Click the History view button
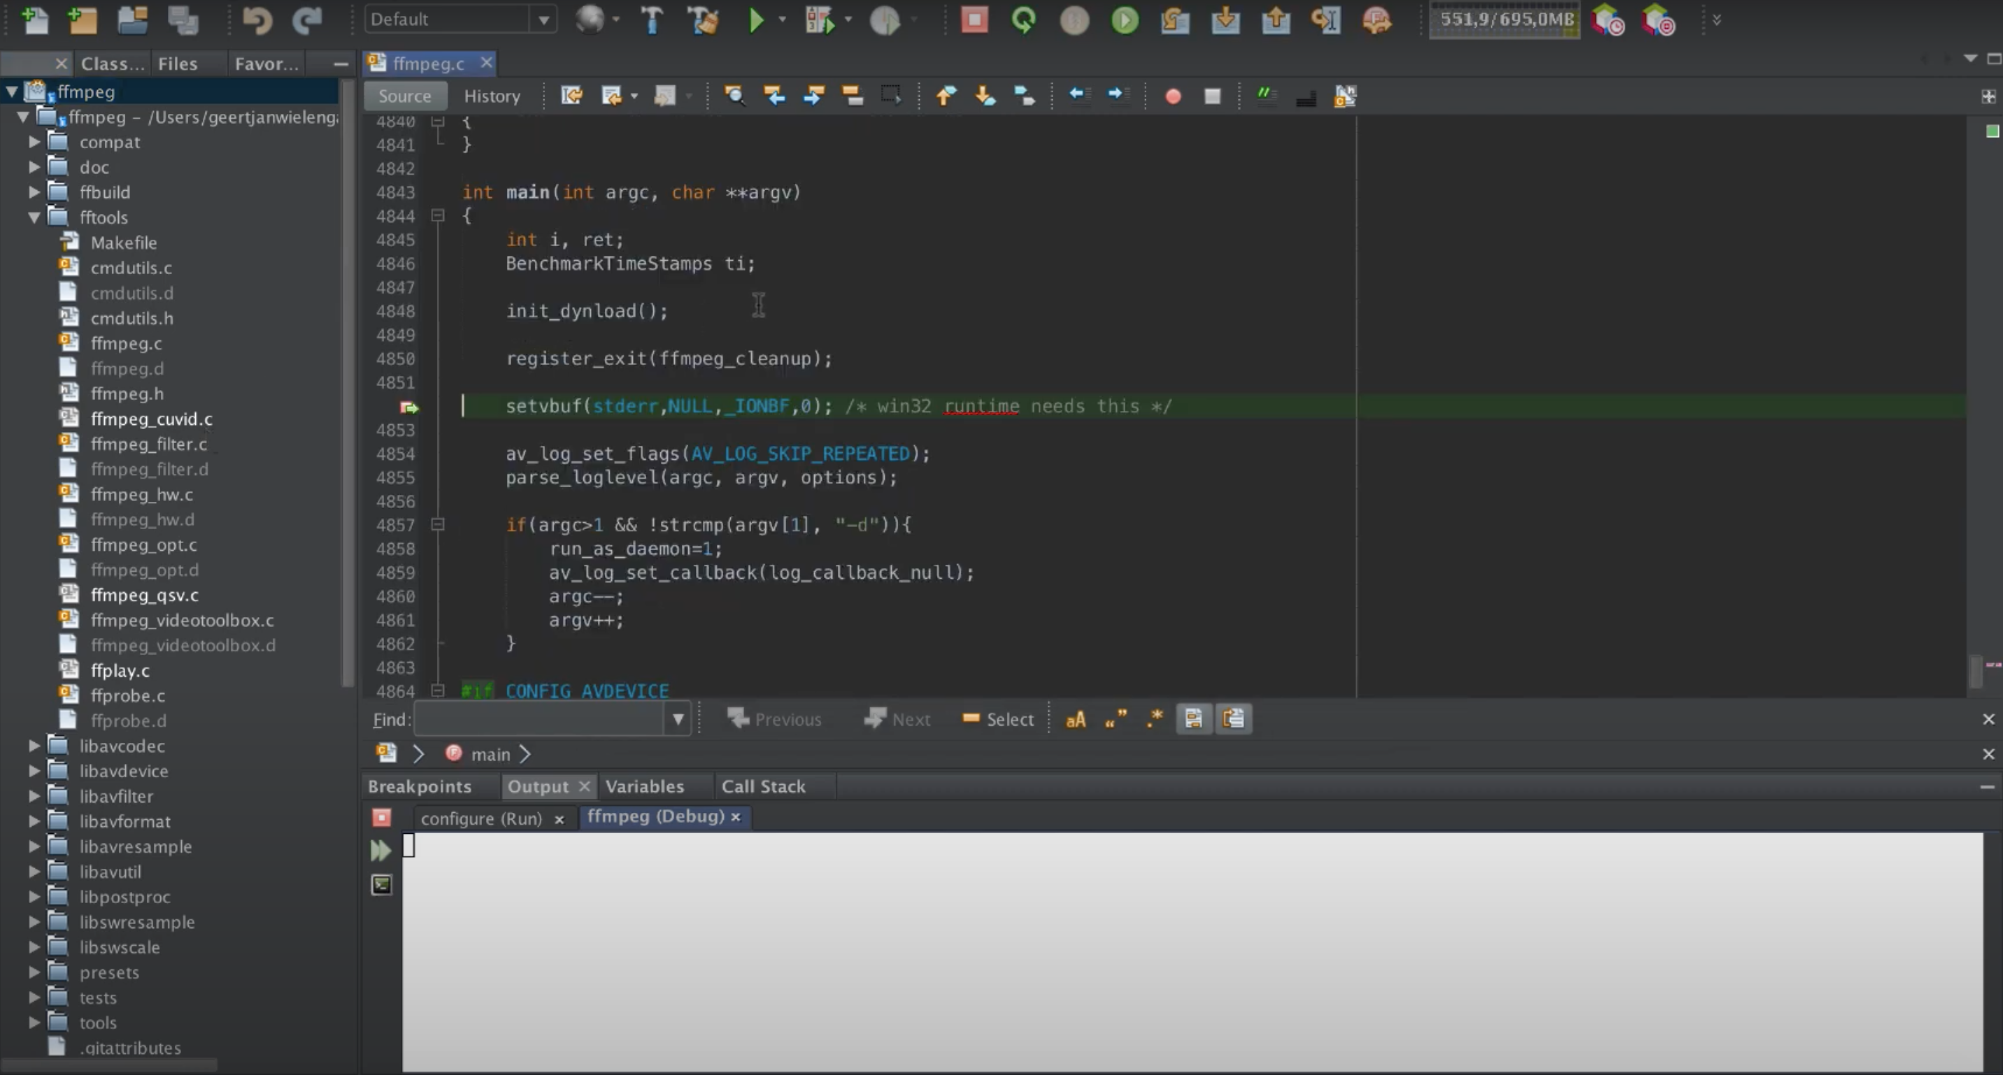 coord(492,96)
